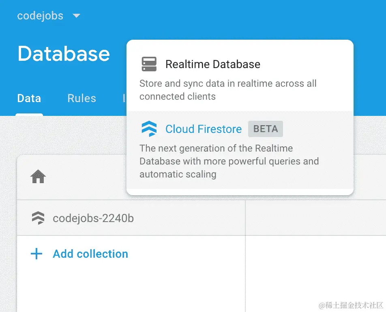Select Cloud Firestore option
Viewport: 386px width, 312px height.
coord(240,150)
